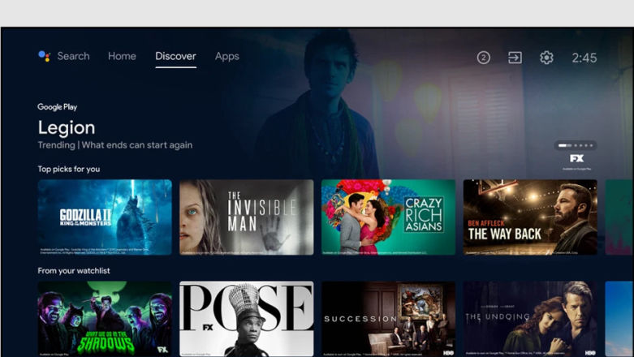
Task: Click the From your watchlist heading
Action: tap(74, 270)
